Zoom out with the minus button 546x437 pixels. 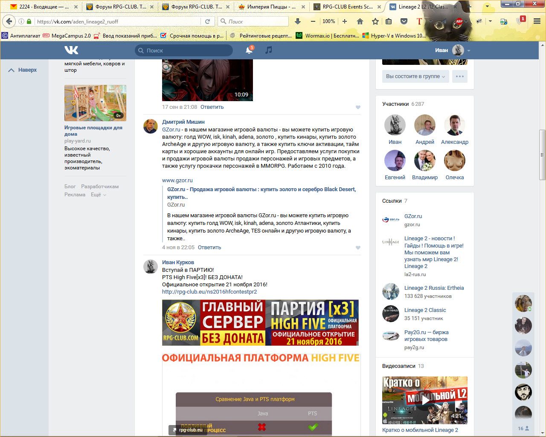pyautogui.click(x=313, y=21)
